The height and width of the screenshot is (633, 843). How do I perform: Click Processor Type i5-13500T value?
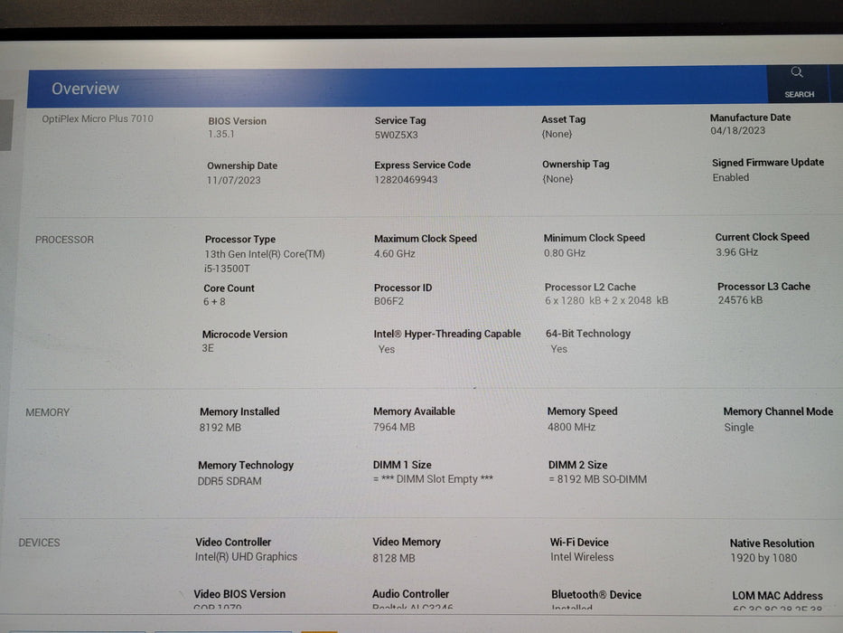point(265,261)
